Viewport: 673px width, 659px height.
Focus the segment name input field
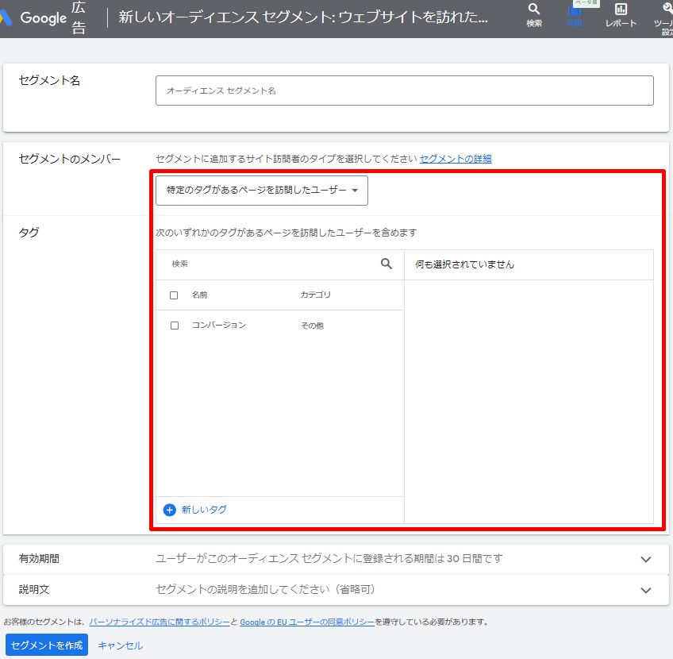coord(405,91)
